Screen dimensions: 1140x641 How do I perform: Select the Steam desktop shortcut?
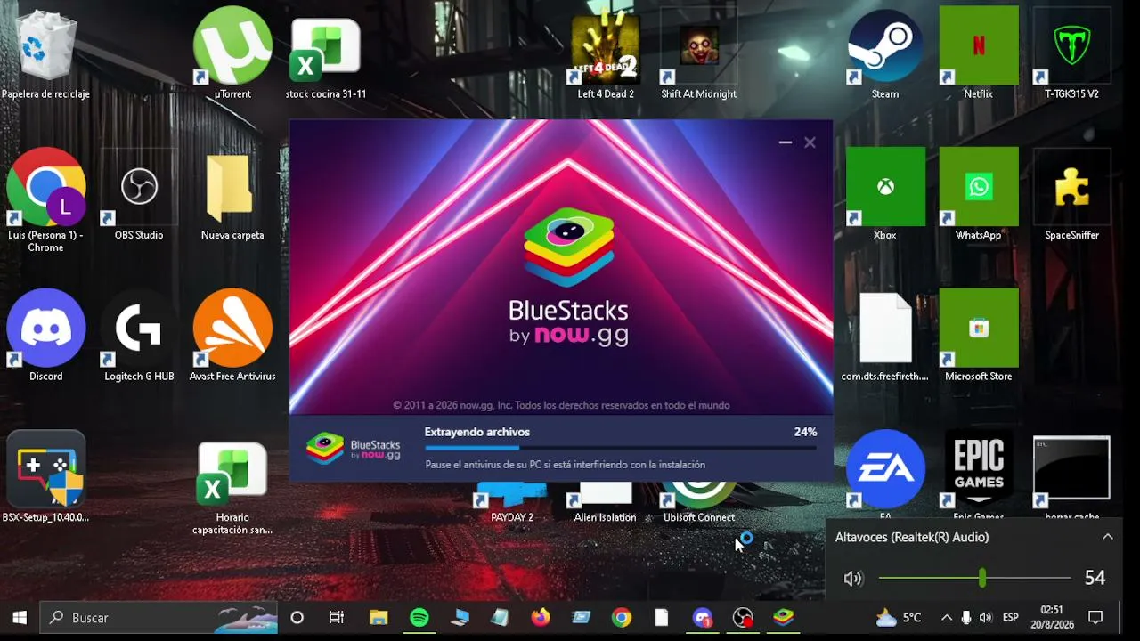[885, 53]
